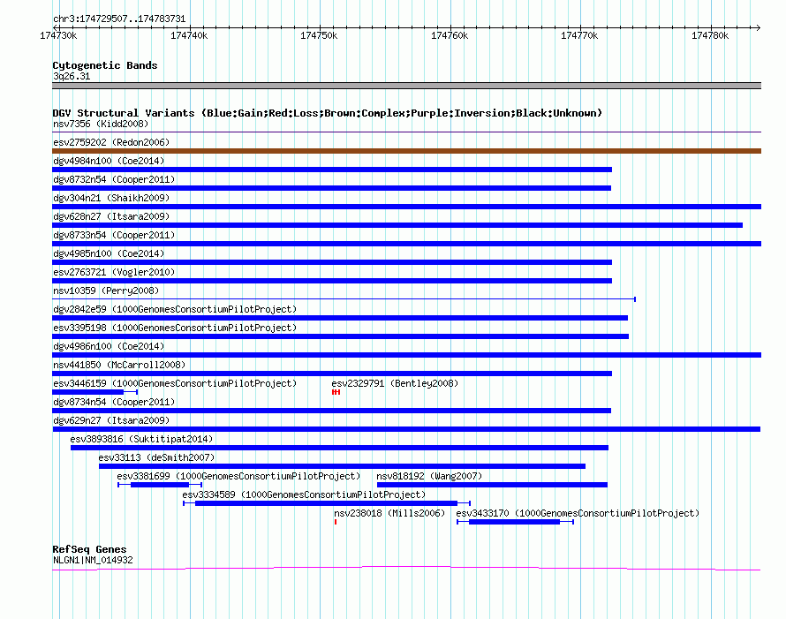Viewport: 786px width, 619px height.
Task: Click the blue bar under nsv818192 (Wang2007)
Action: coord(492,485)
